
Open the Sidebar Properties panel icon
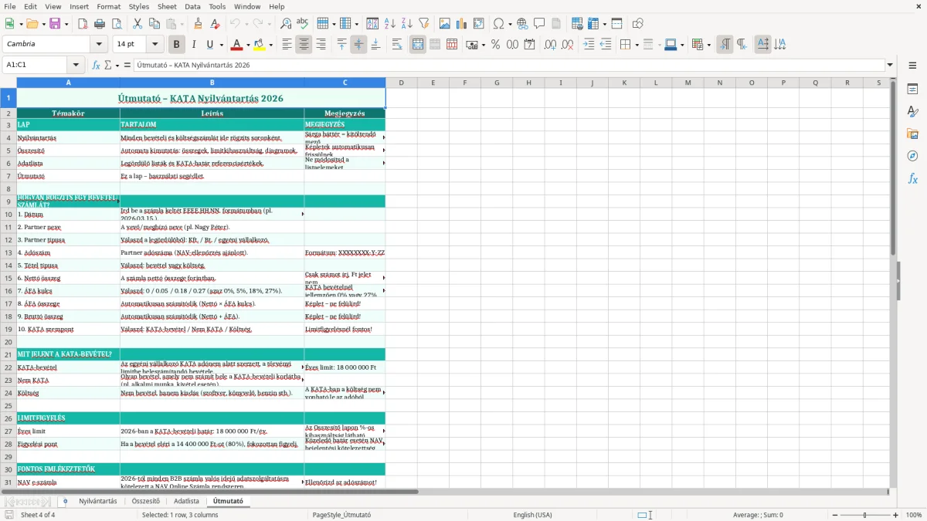tap(912, 90)
